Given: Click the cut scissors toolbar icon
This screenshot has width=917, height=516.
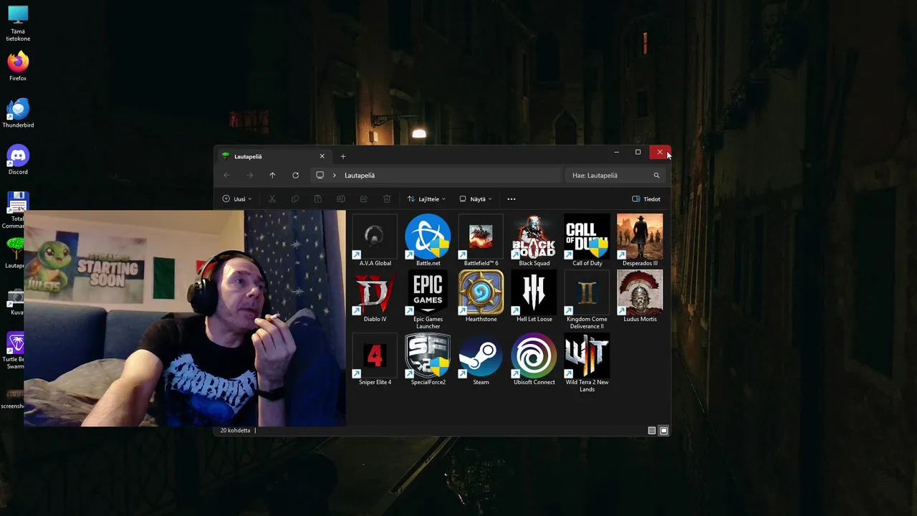Looking at the screenshot, I should [x=272, y=199].
